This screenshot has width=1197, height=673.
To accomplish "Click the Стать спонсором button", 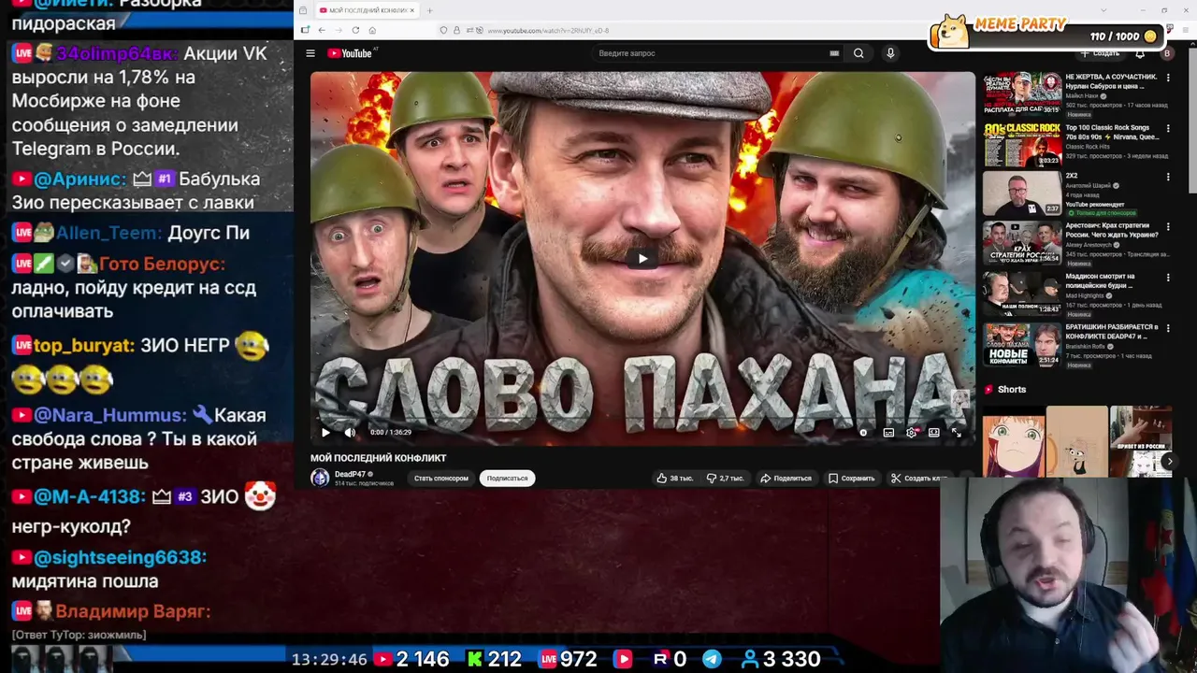I will (441, 478).
